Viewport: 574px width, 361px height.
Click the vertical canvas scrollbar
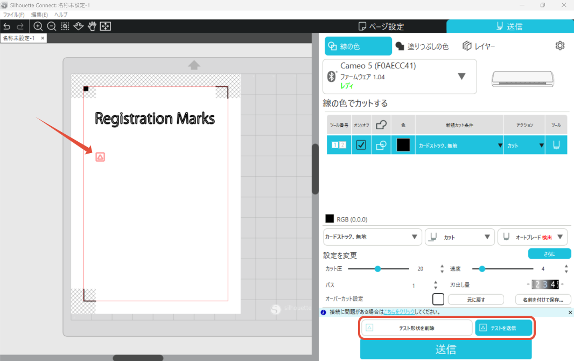click(x=315, y=169)
